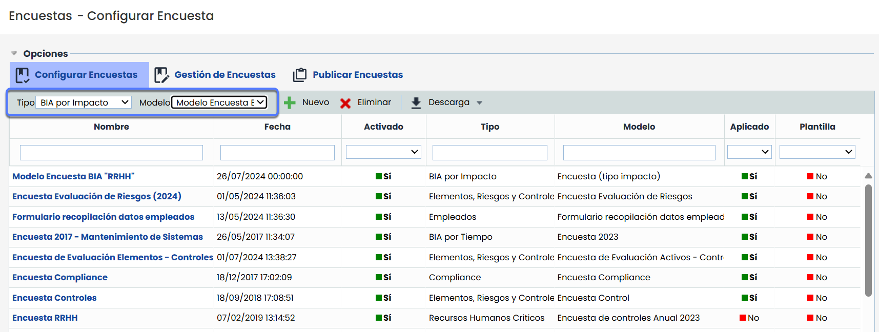Open the Tipo dropdown BIA por Impacto
This screenshot has height=332, width=879.
pyautogui.click(x=84, y=102)
